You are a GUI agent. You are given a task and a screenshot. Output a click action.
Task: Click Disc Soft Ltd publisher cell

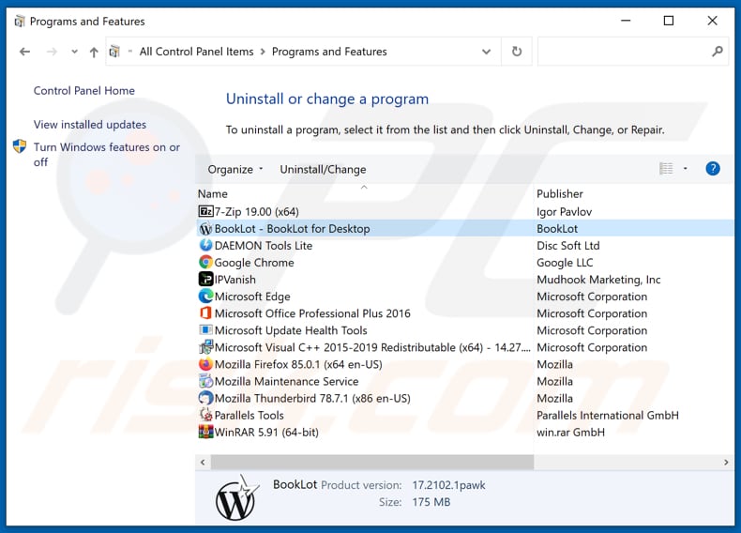tap(568, 246)
